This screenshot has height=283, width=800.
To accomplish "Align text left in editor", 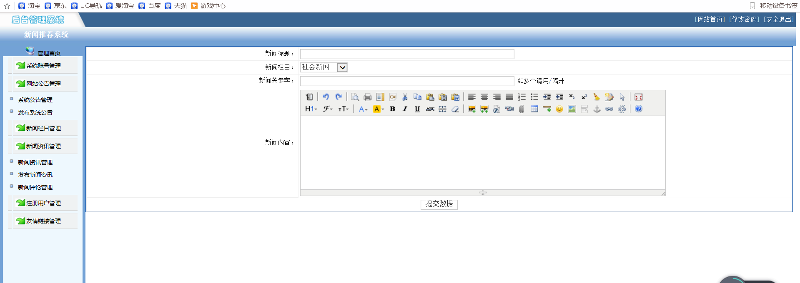I will click(472, 97).
